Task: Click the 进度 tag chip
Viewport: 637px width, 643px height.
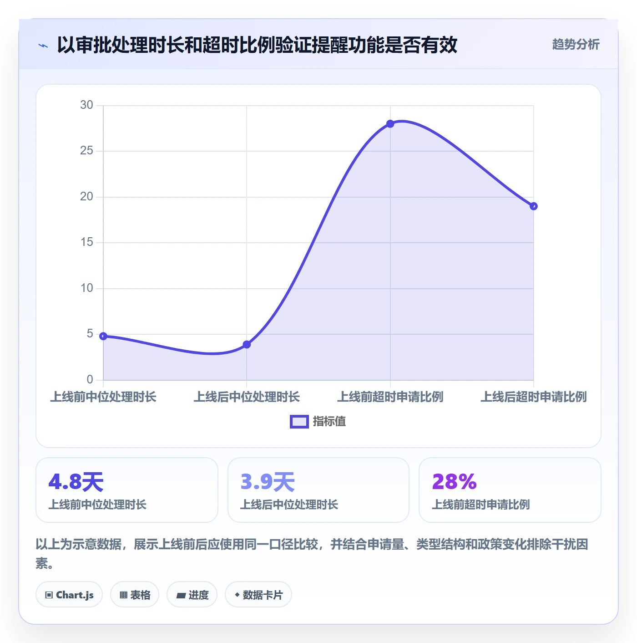Action: [192, 594]
